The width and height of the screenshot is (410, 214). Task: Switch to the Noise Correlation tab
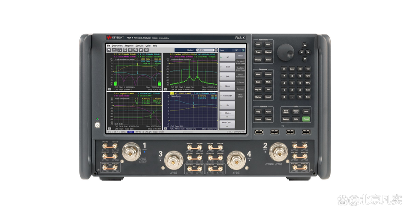(240, 76)
